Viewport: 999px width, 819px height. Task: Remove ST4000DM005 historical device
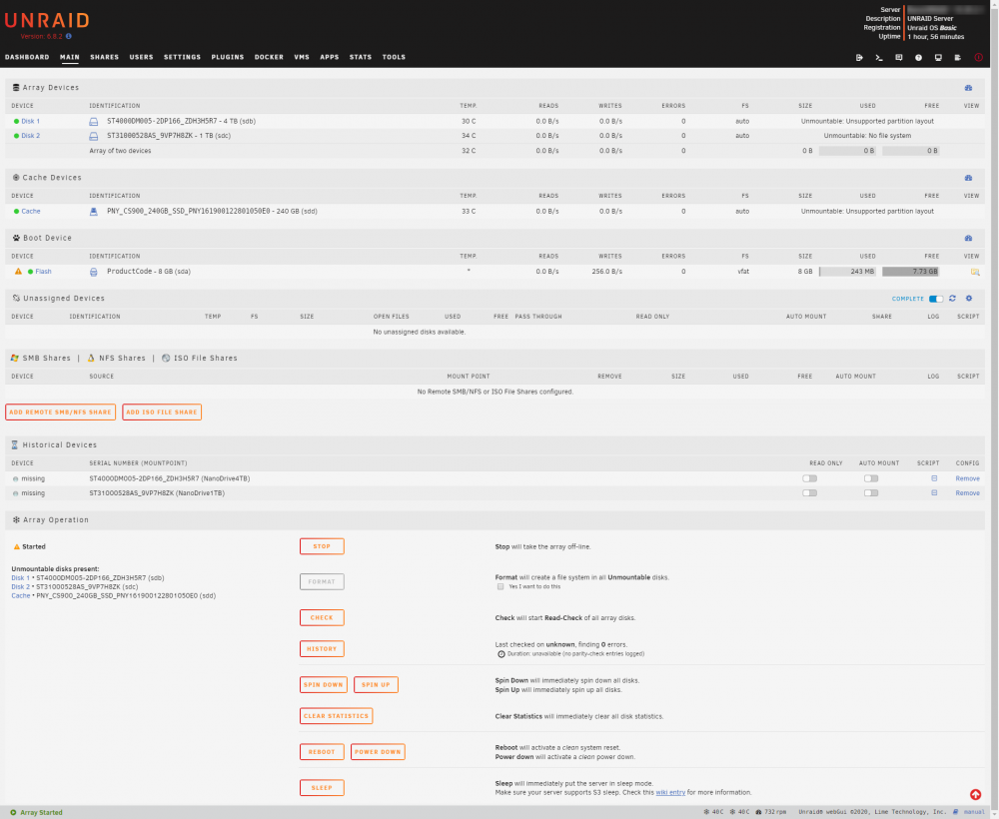[x=967, y=479]
